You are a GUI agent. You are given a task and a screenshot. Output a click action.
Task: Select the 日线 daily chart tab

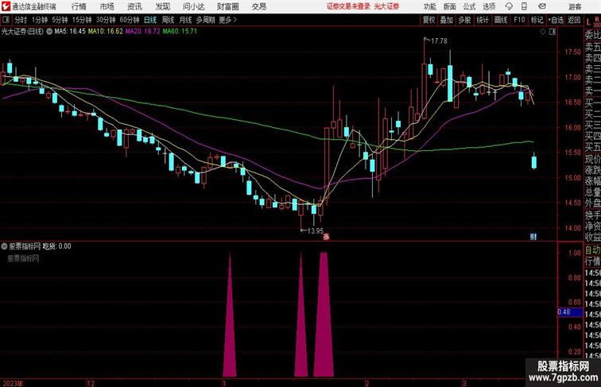150,20
